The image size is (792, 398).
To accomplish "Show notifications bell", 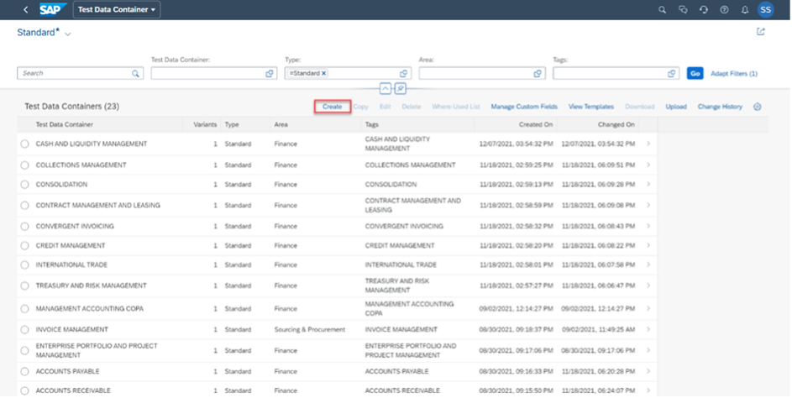I will click(x=743, y=10).
